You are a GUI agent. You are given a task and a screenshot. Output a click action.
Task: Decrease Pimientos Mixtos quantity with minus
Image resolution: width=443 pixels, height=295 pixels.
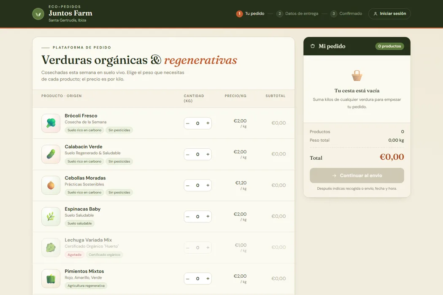pos(188,279)
